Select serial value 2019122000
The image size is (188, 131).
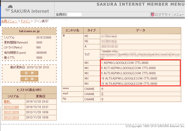tap(44, 38)
